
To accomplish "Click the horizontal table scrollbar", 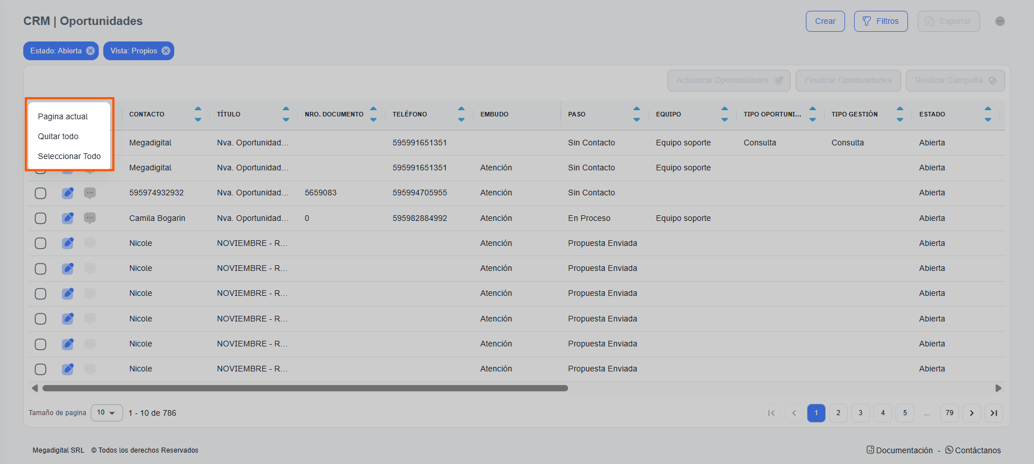I will tap(305, 388).
